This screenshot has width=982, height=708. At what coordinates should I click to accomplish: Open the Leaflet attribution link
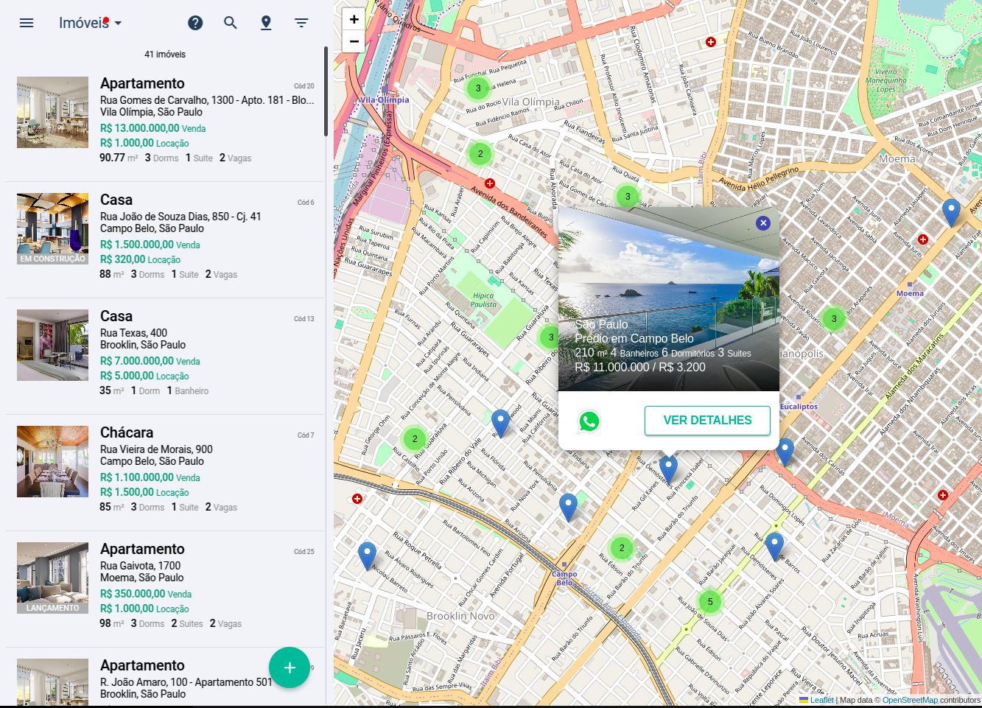coord(817,700)
